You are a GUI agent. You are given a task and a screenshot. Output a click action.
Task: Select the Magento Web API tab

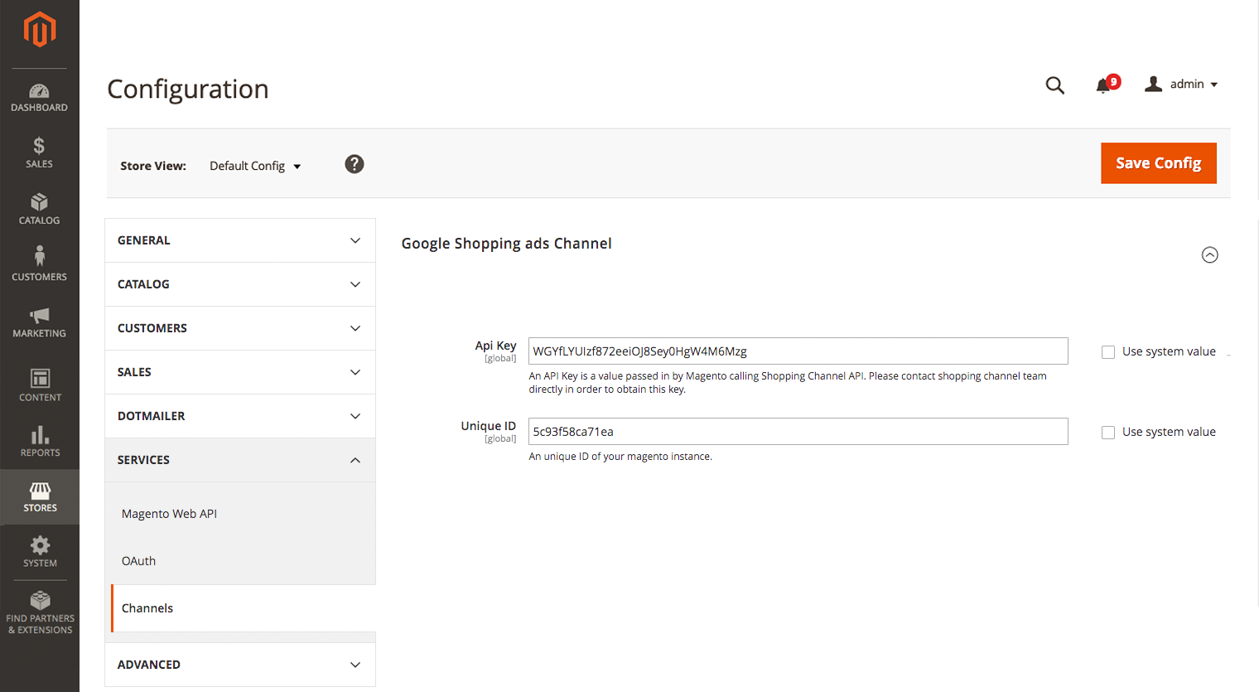(169, 514)
